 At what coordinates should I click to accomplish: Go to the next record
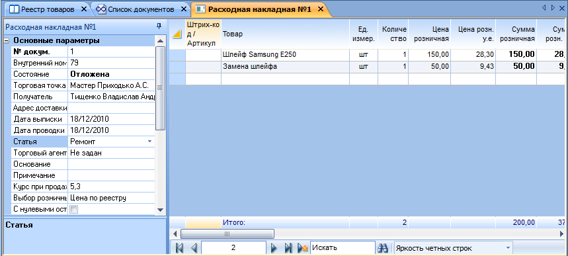coord(274,248)
